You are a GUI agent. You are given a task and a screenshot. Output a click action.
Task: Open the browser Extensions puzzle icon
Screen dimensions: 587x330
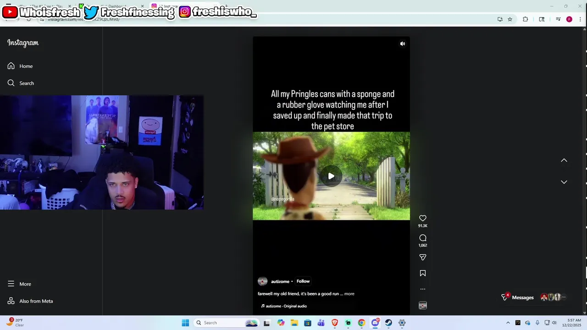(526, 19)
